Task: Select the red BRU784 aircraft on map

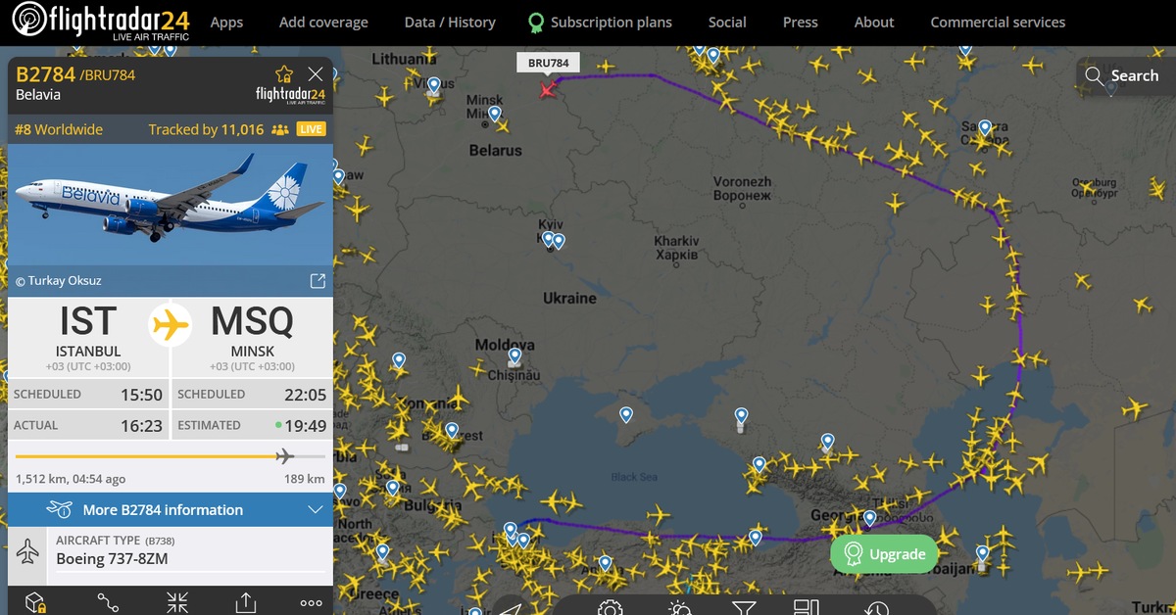Action: [547, 90]
